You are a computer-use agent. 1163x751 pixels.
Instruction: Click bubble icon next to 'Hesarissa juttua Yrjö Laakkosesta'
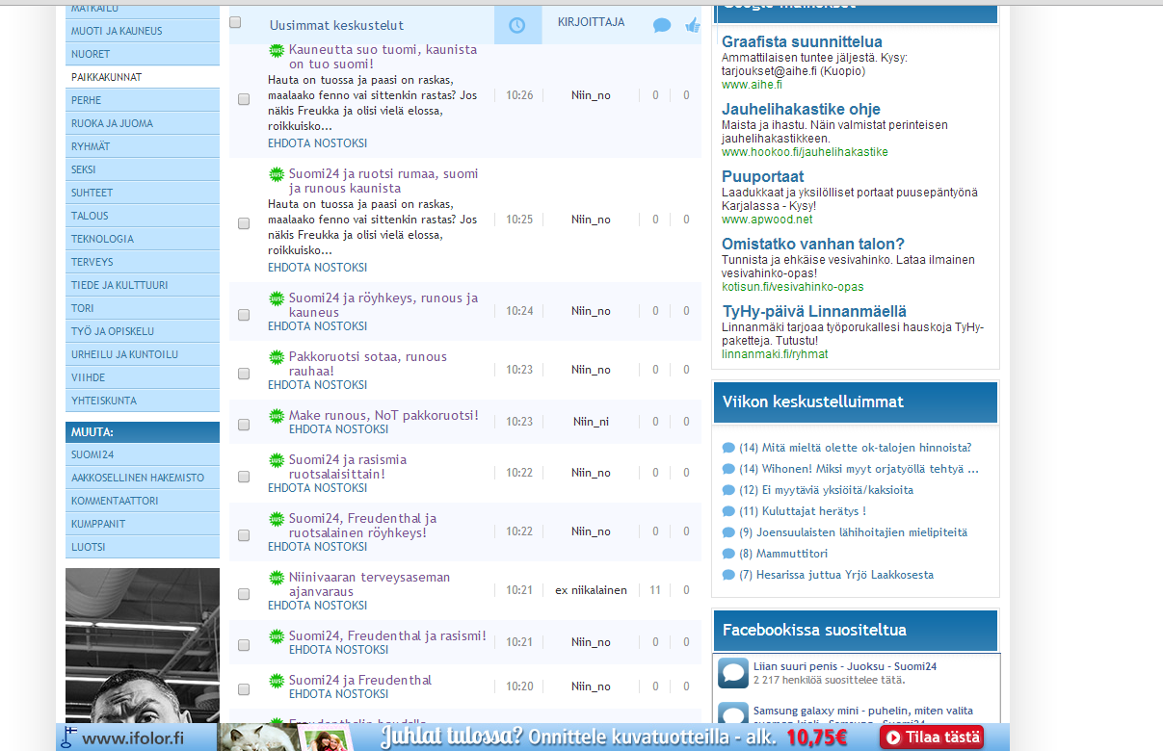728,575
